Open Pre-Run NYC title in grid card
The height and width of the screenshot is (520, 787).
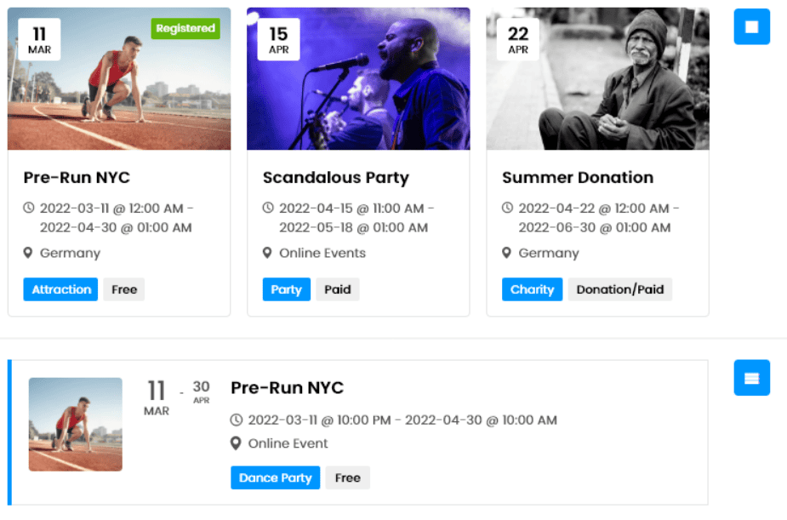(x=77, y=177)
